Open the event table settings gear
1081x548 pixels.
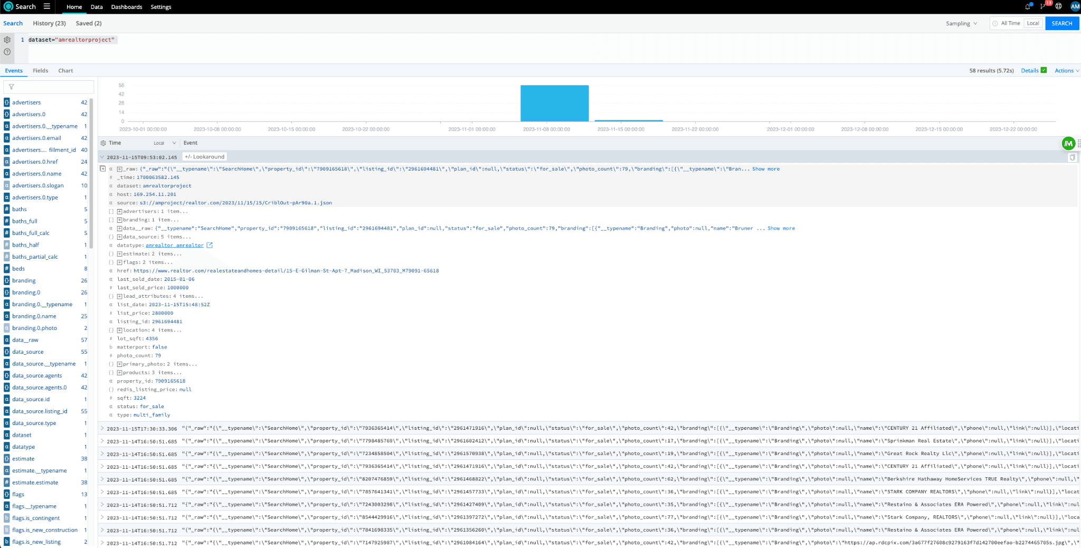pos(103,143)
